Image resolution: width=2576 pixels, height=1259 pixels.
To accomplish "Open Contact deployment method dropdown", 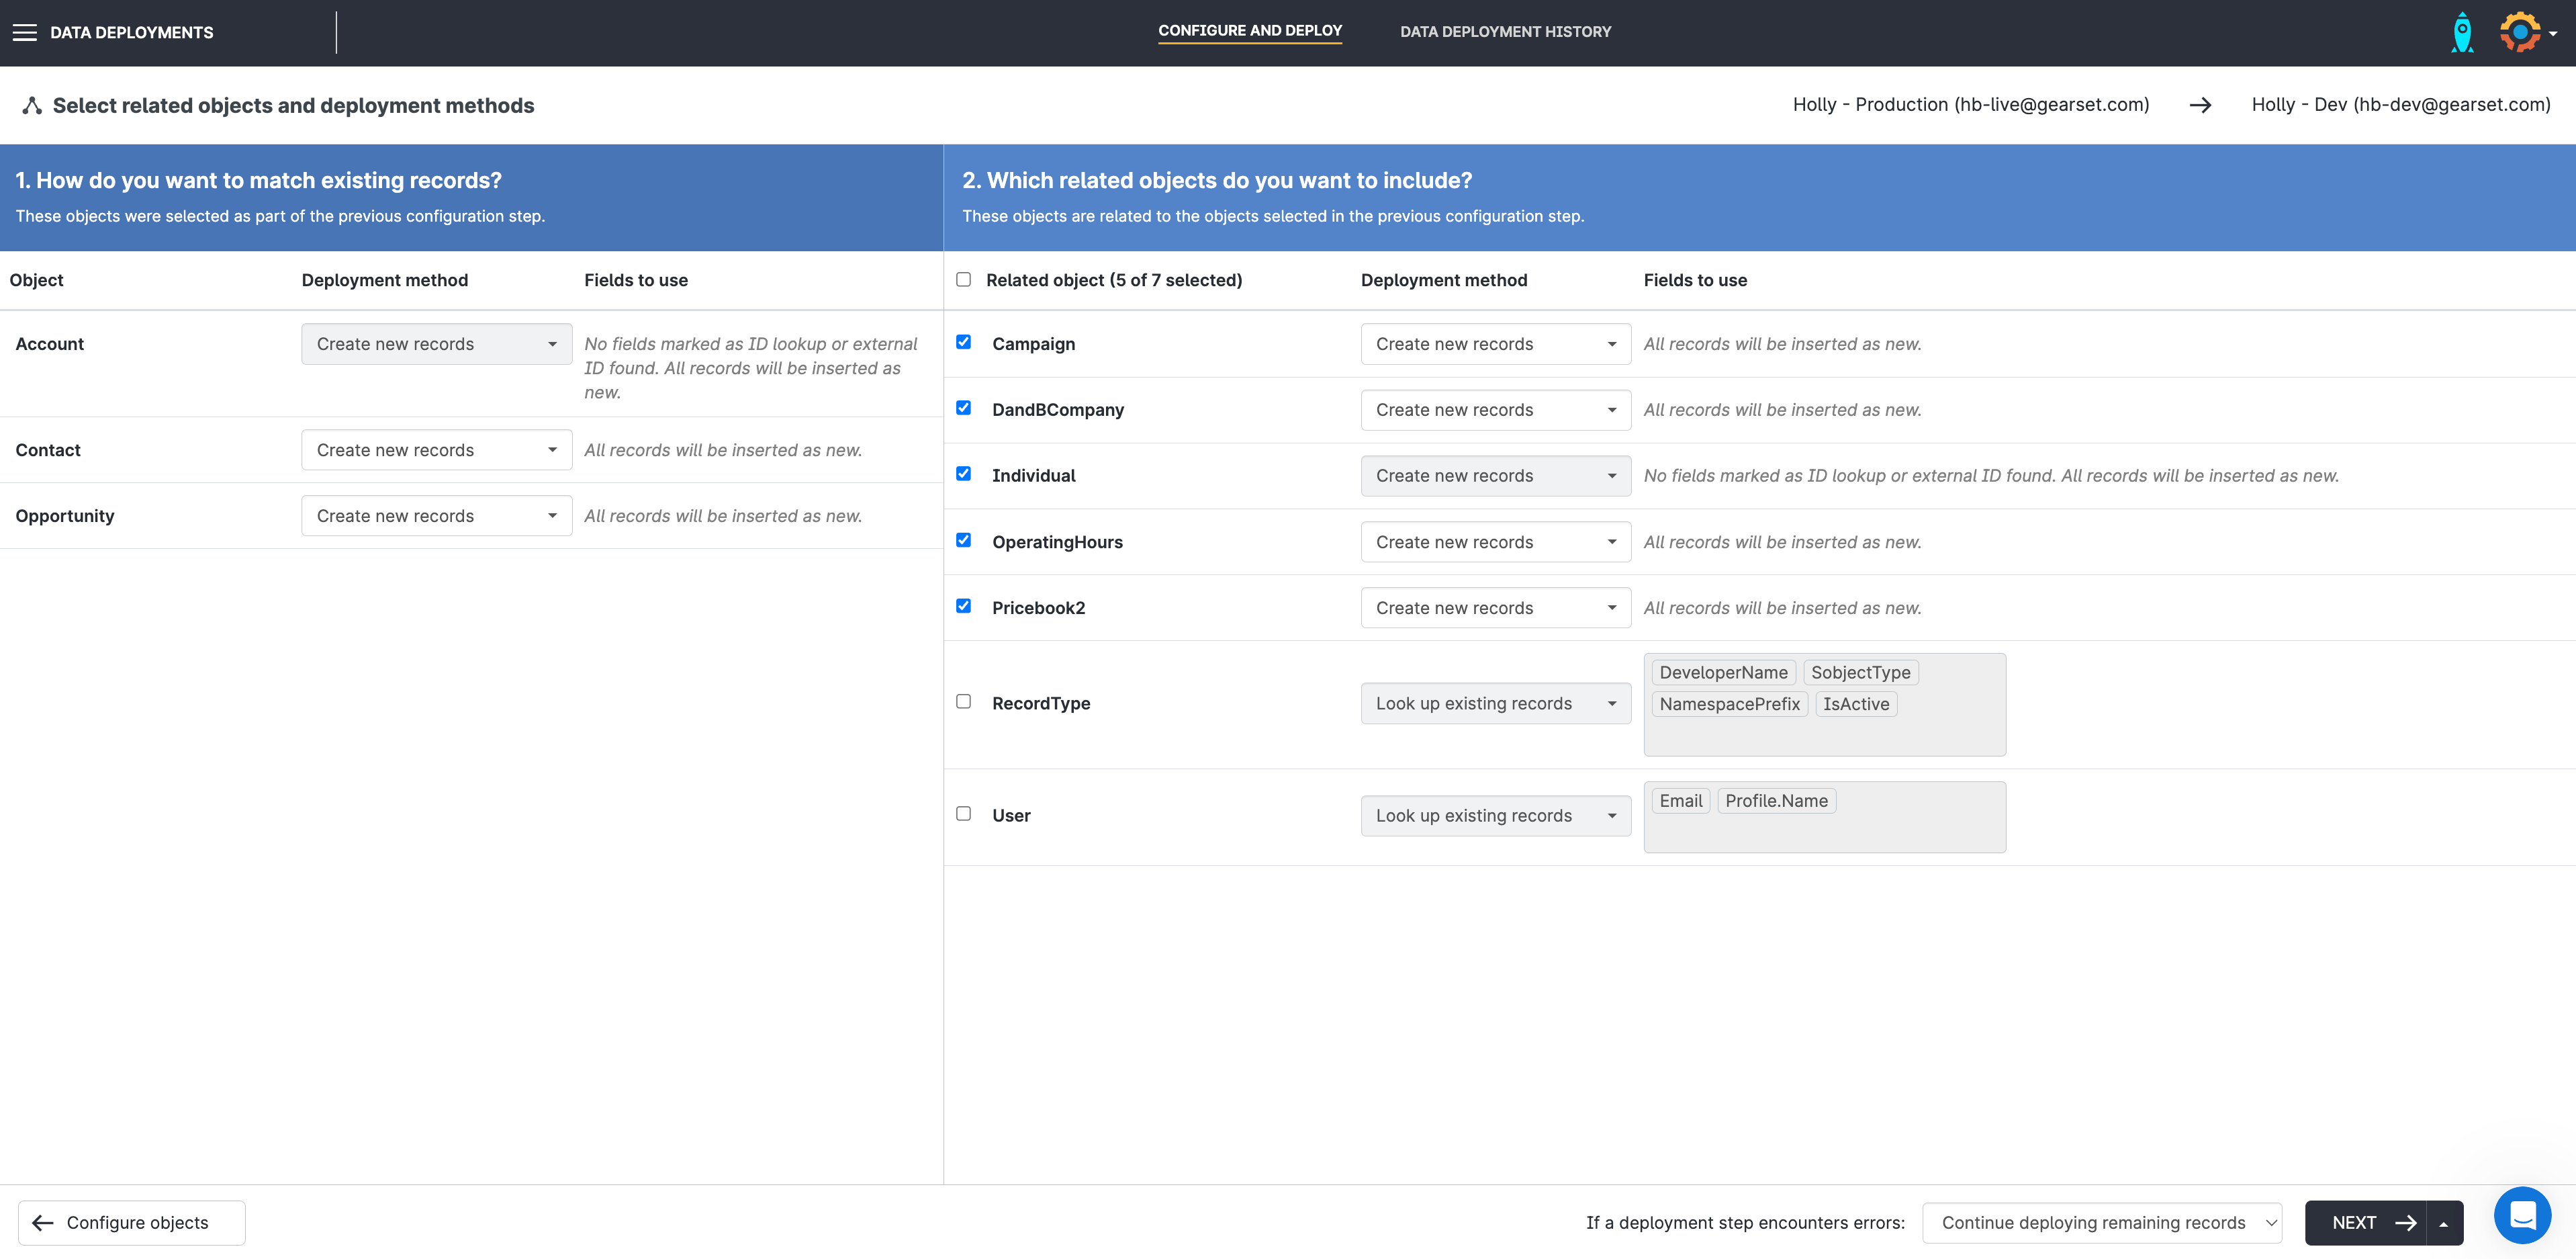I will tap(436, 450).
